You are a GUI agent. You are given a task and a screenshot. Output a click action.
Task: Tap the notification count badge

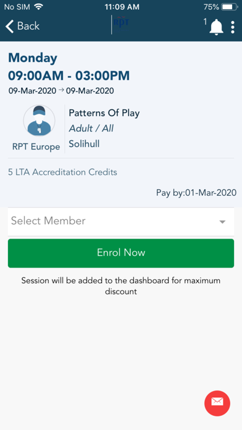coord(205,22)
